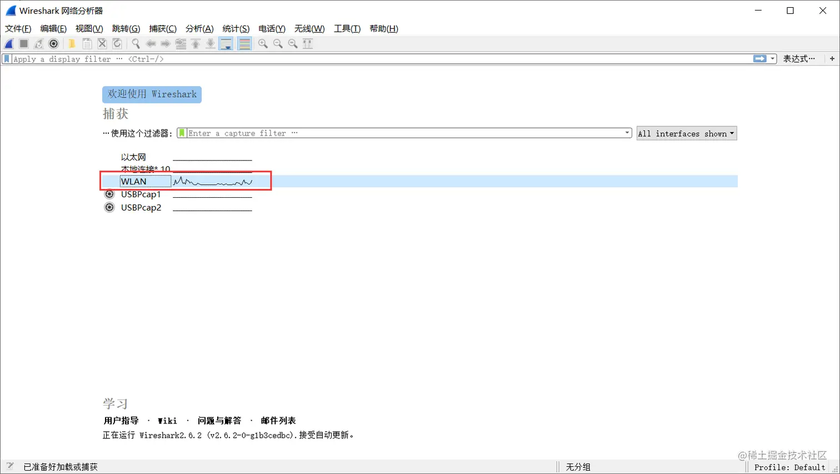Restart the current capture icon
The height and width of the screenshot is (474, 840).
pos(39,44)
